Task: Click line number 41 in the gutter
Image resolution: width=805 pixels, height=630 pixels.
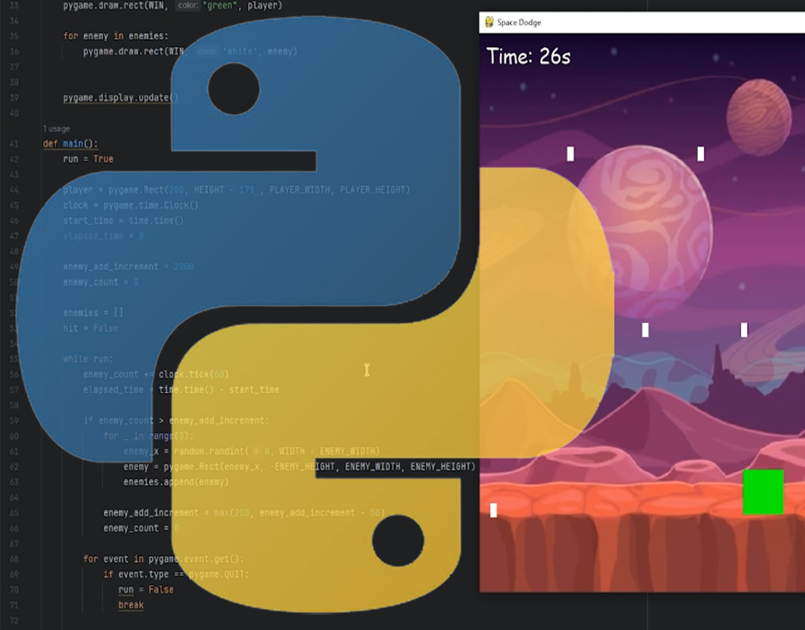Action: 14,143
